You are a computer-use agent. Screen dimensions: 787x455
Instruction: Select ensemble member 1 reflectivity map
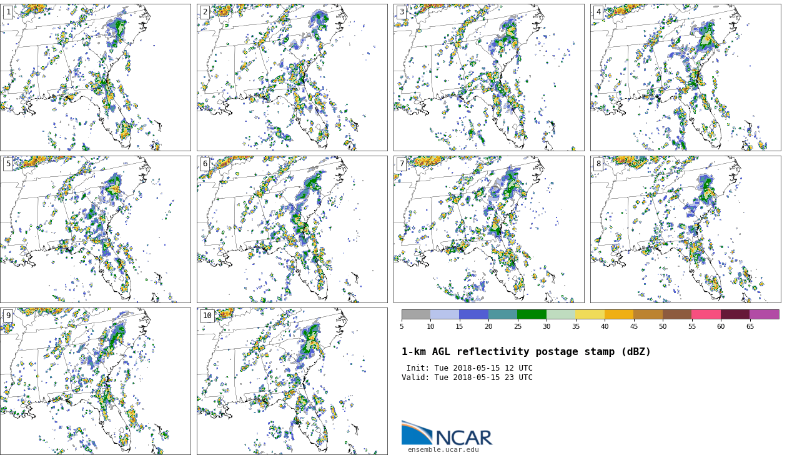95,77
